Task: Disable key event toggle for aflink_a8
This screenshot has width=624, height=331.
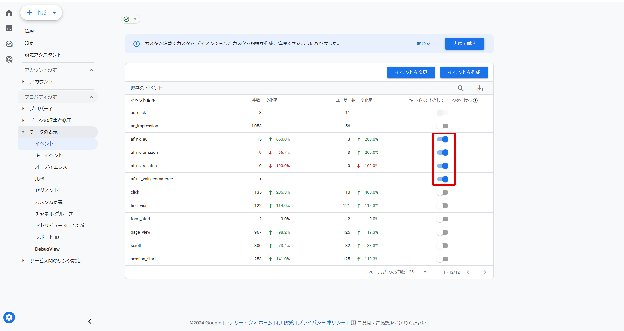Action: click(x=443, y=139)
